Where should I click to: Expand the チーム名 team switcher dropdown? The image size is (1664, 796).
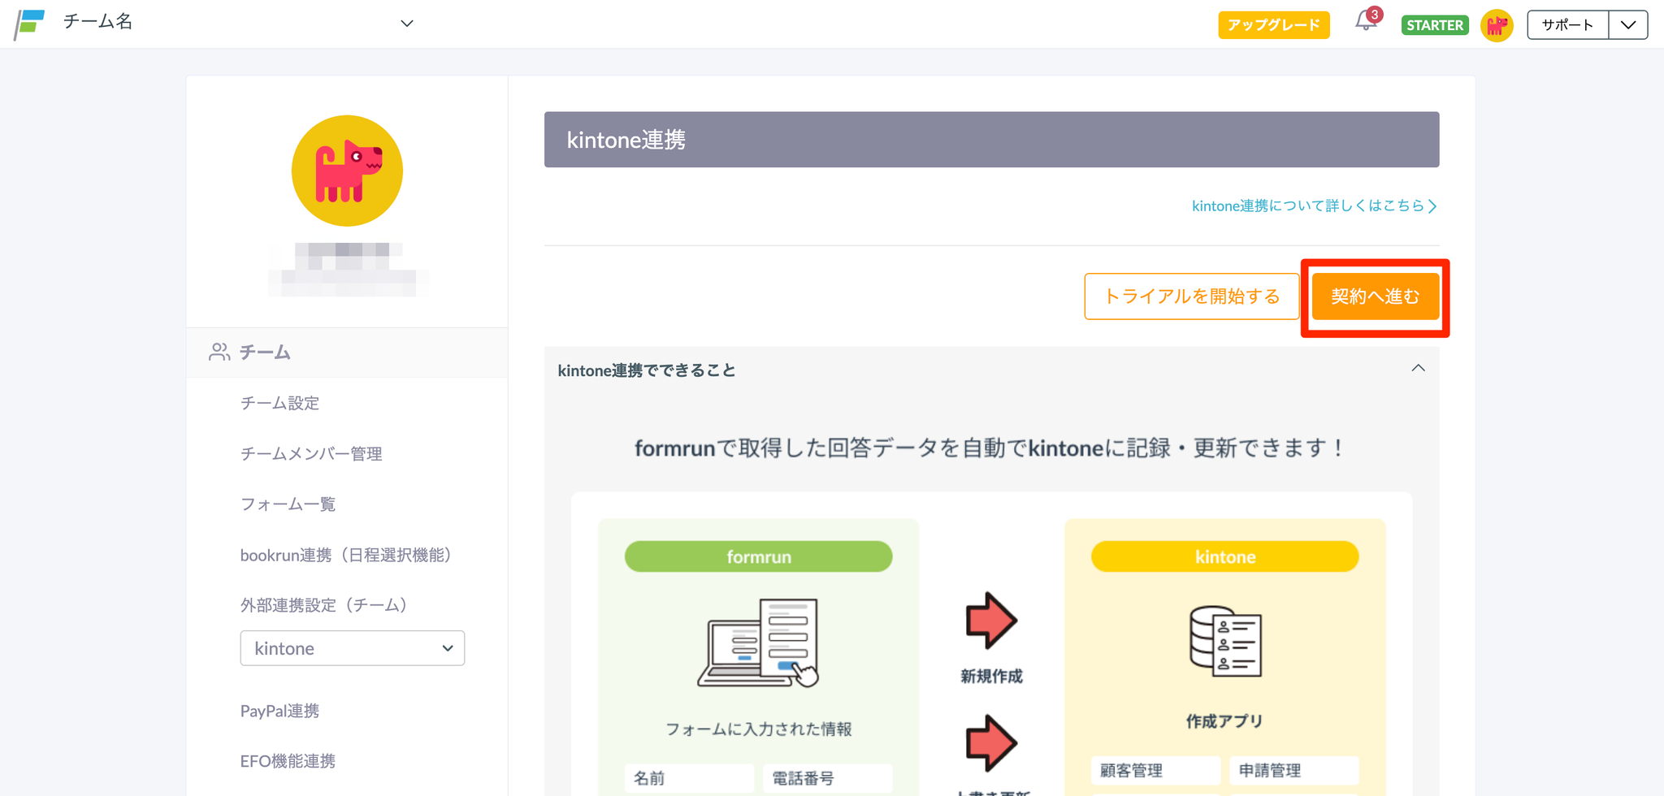coord(406,24)
